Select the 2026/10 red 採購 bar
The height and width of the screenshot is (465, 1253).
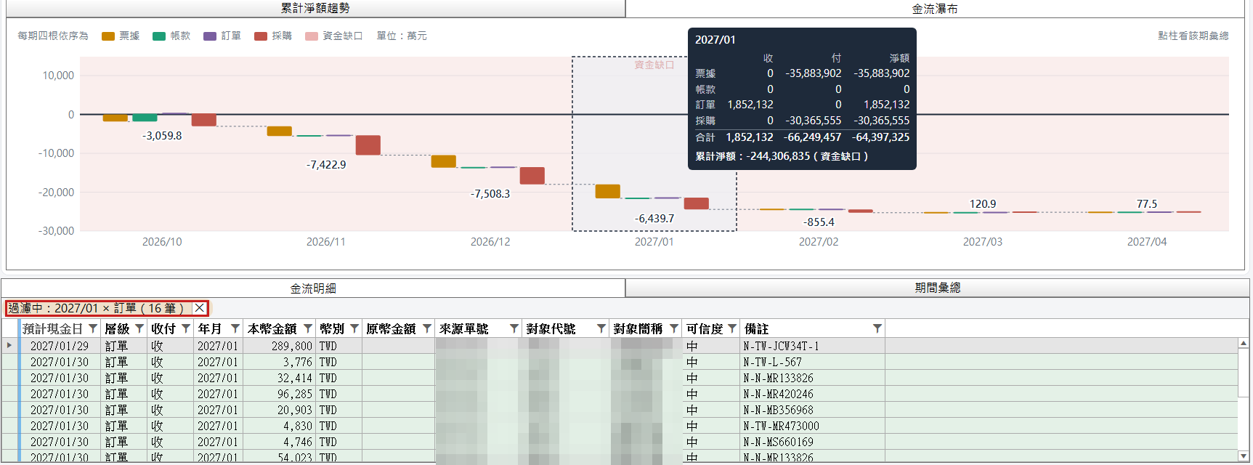pos(204,120)
